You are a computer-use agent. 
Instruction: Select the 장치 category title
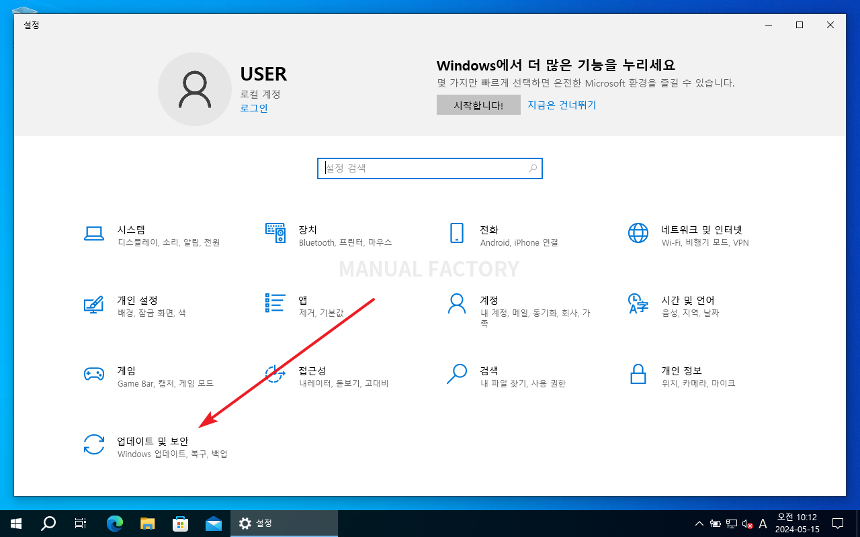308,230
